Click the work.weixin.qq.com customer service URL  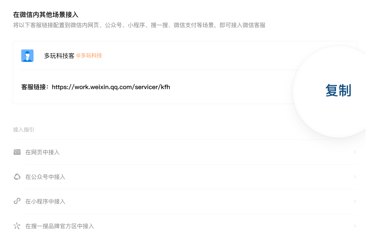point(111,87)
